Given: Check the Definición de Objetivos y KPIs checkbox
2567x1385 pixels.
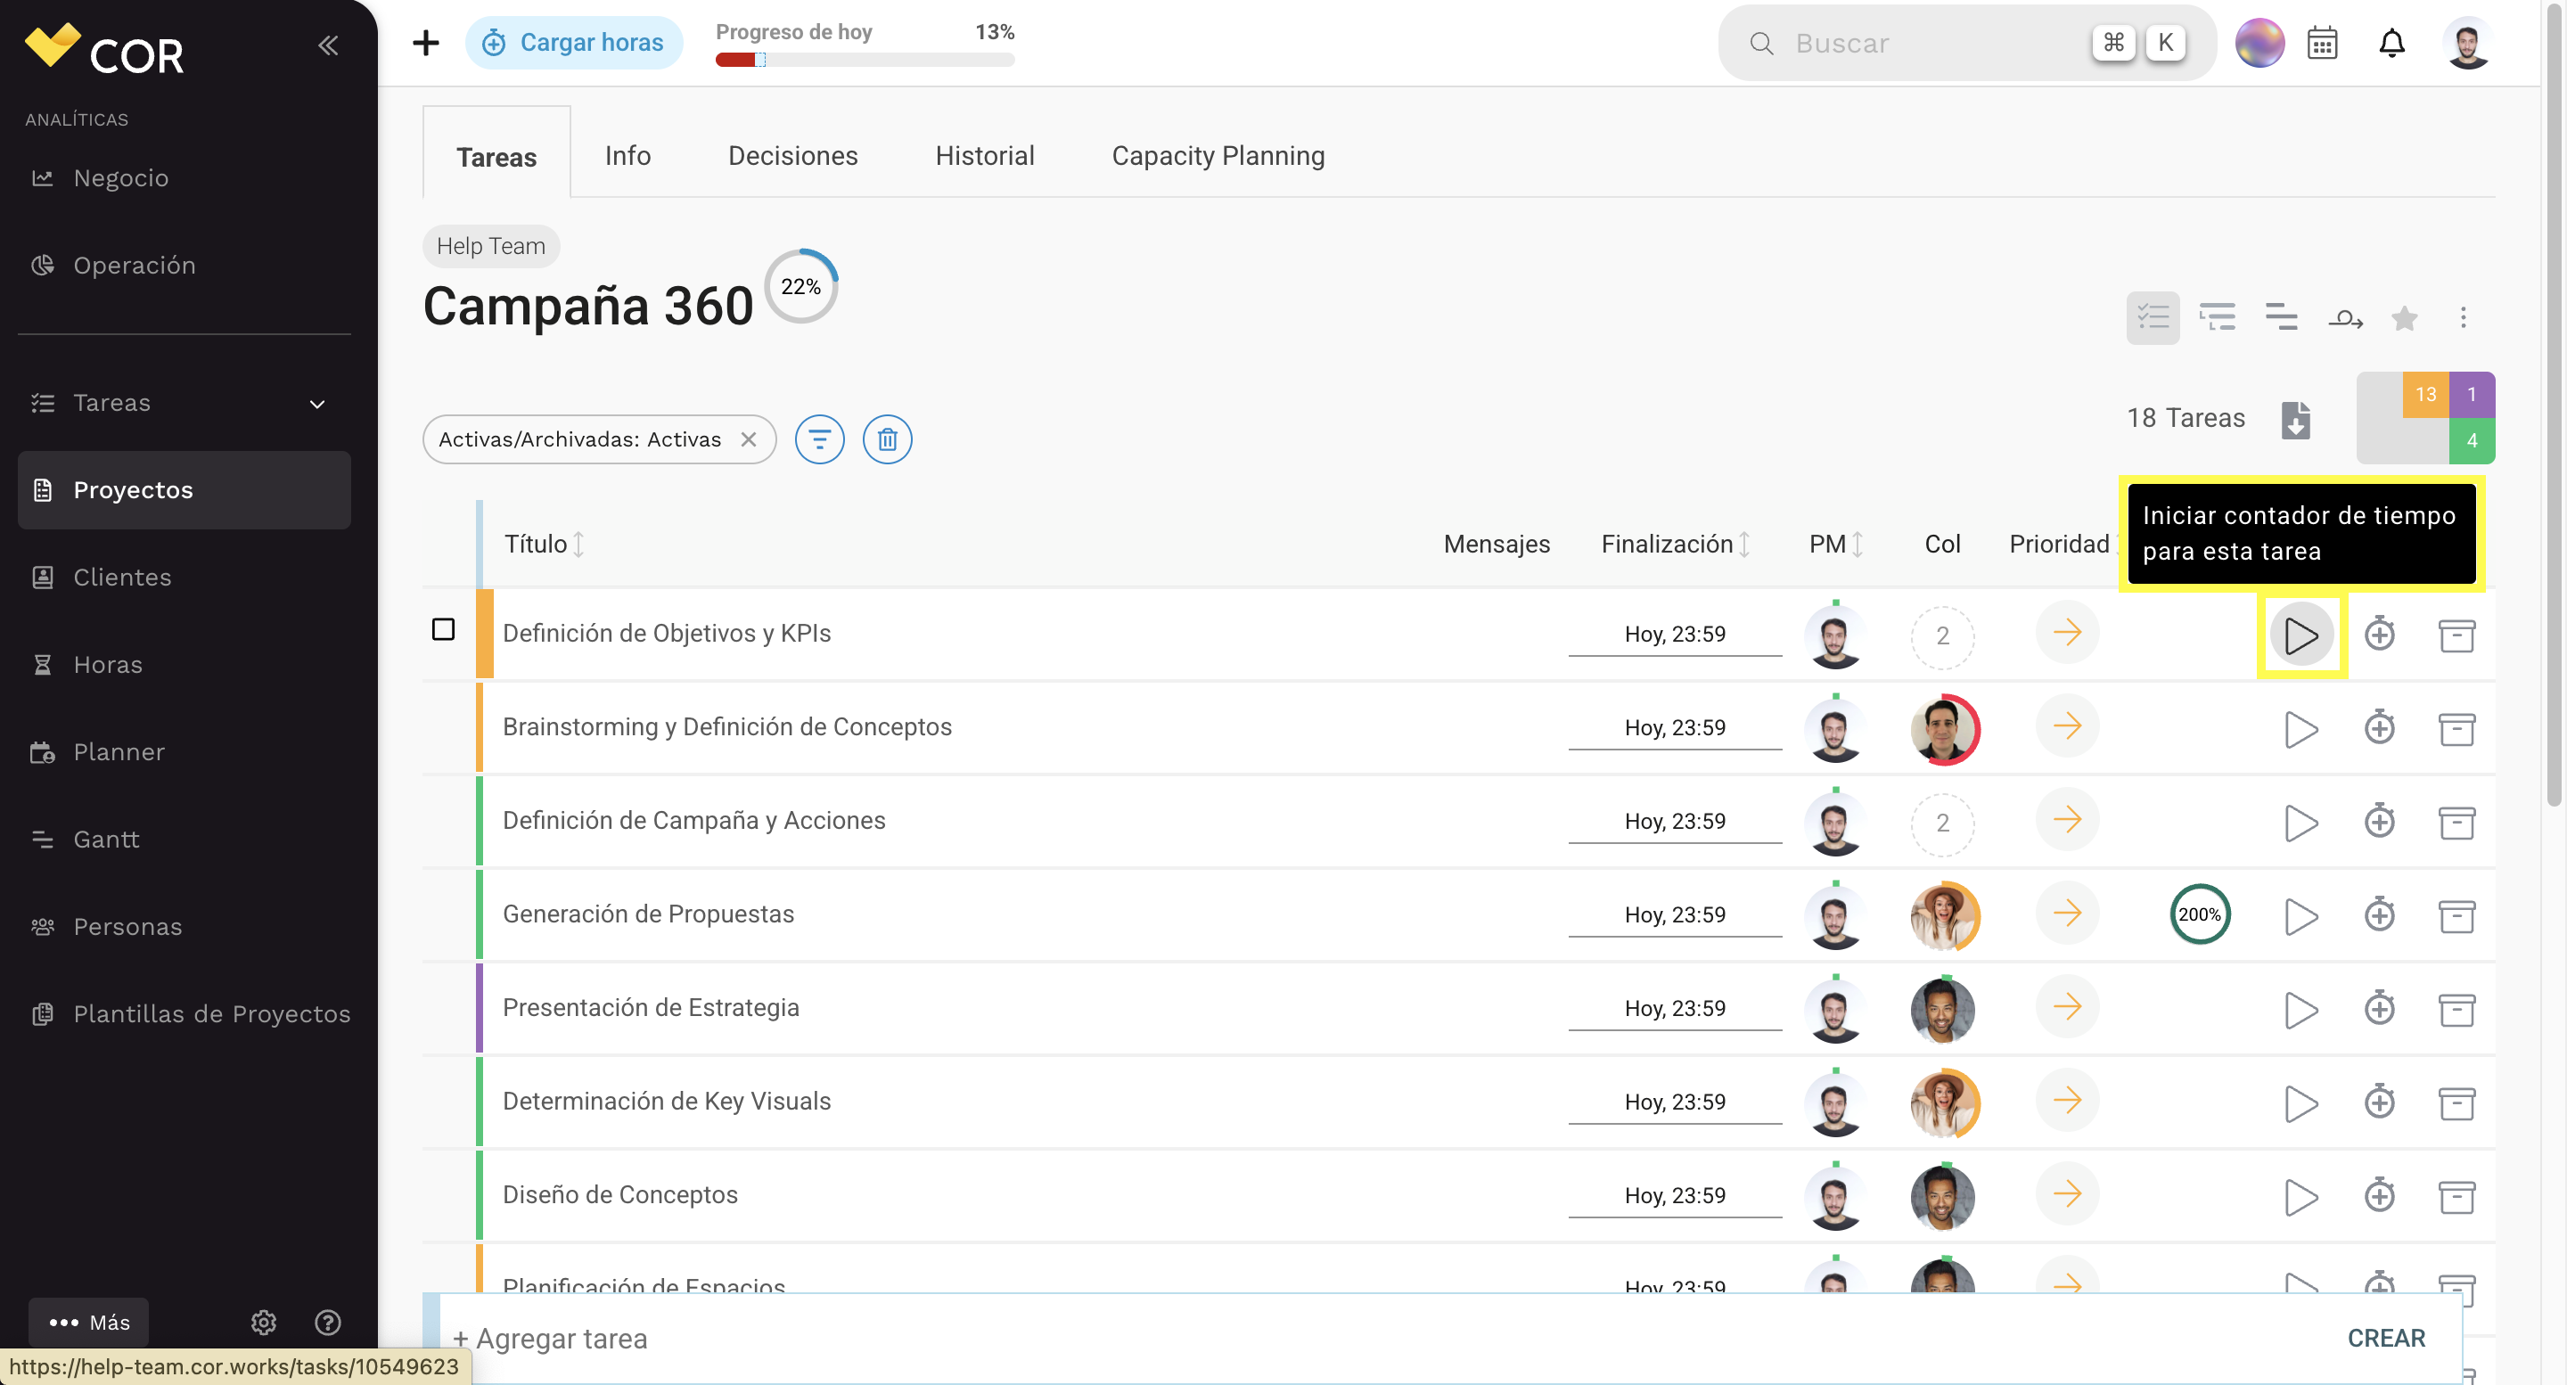Looking at the screenshot, I should pyautogui.click(x=444, y=628).
